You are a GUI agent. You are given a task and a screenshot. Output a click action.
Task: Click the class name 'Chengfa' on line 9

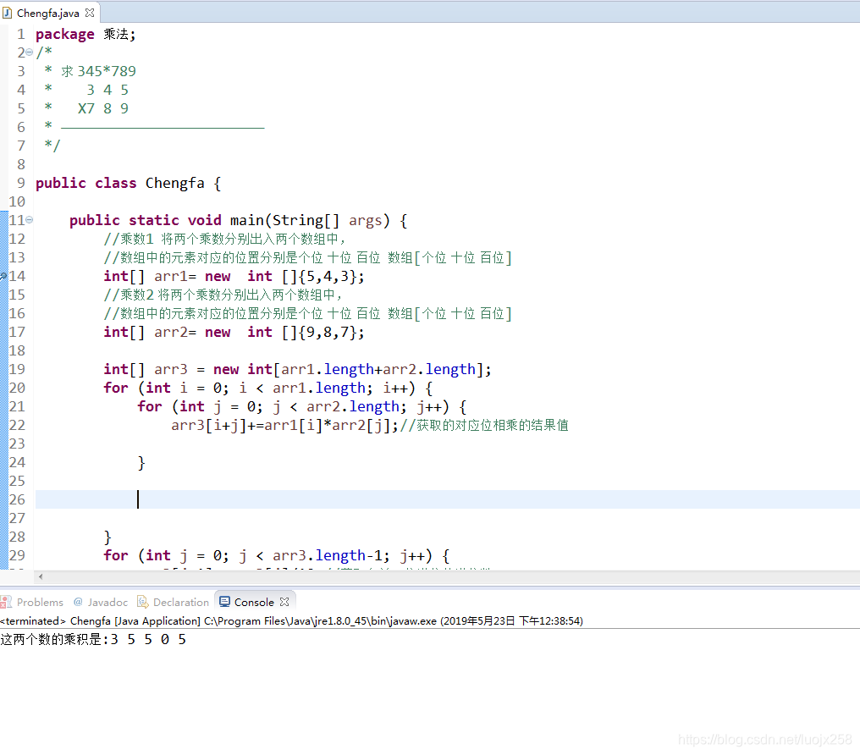point(174,183)
